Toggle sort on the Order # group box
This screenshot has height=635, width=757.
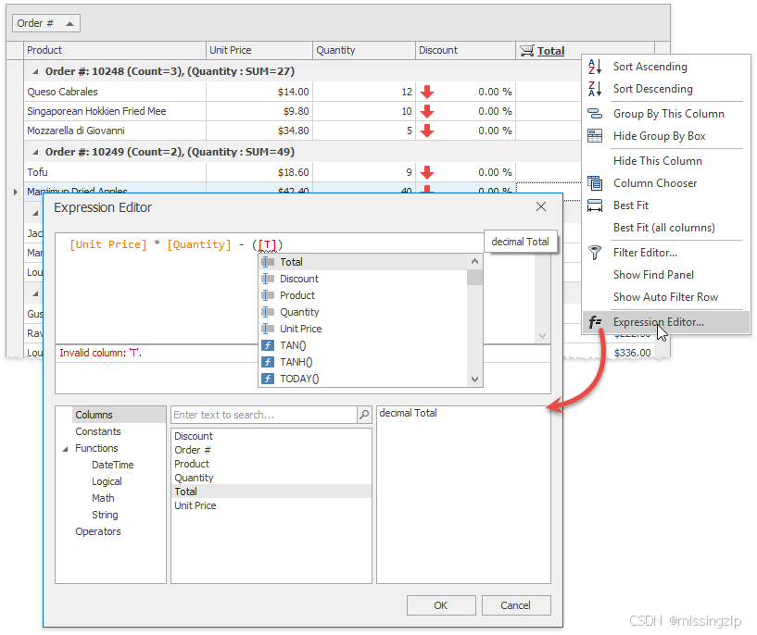point(45,23)
